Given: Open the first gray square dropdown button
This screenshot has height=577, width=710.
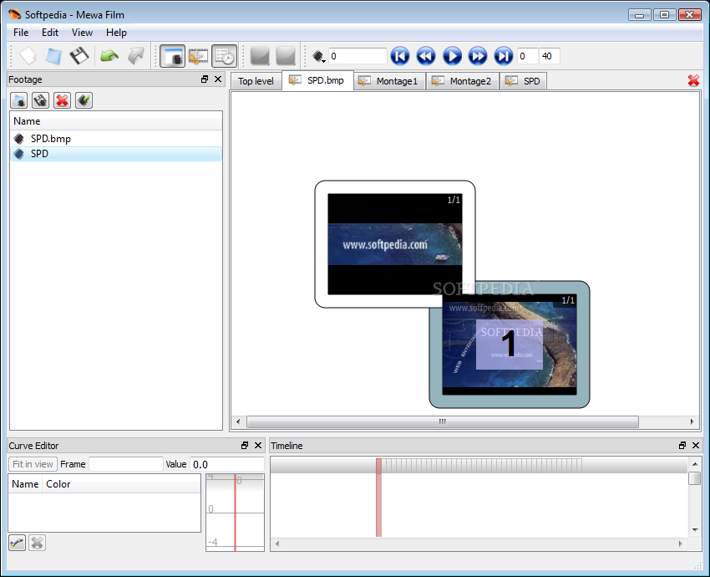Looking at the screenshot, I should click(261, 56).
